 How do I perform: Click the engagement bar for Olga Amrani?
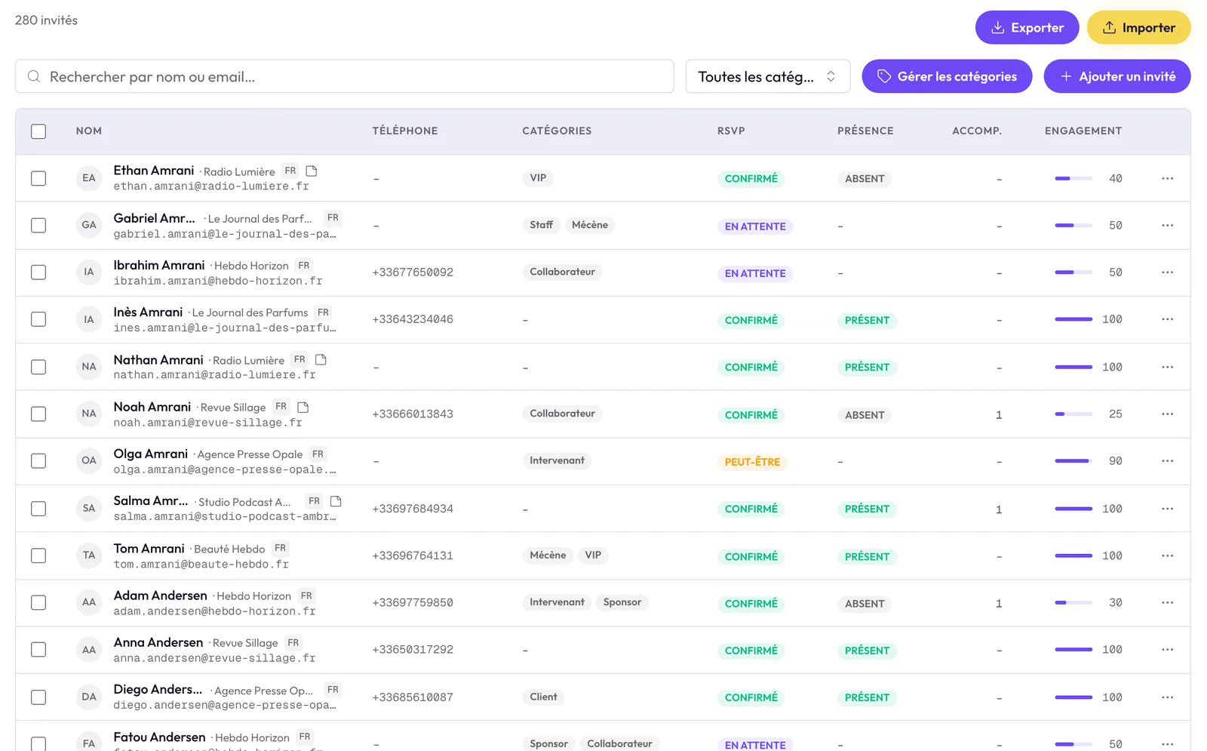tap(1073, 461)
